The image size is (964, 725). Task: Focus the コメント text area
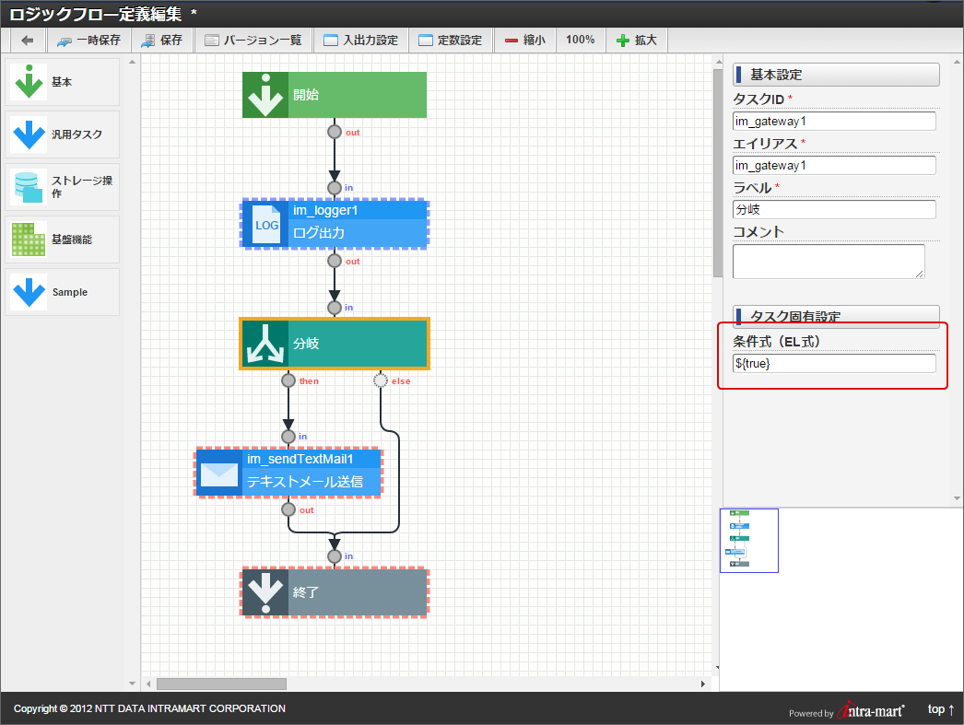coord(829,262)
